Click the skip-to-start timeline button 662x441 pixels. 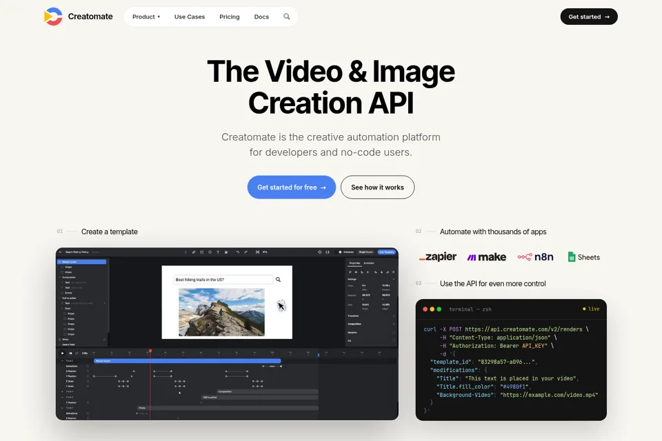coord(70,353)
